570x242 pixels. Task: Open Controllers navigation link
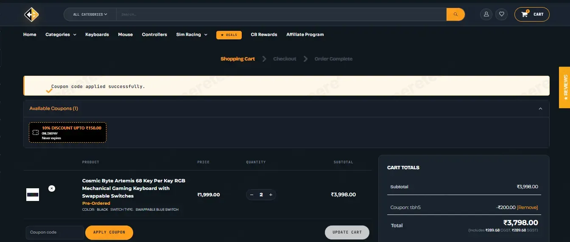coord(154,35)
